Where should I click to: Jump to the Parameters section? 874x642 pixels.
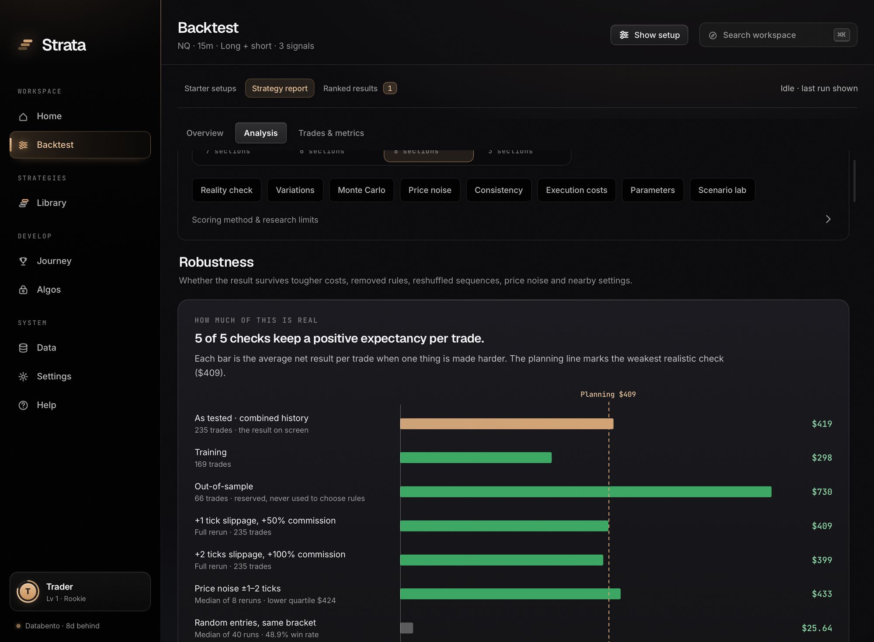click(x=652, y=190)
